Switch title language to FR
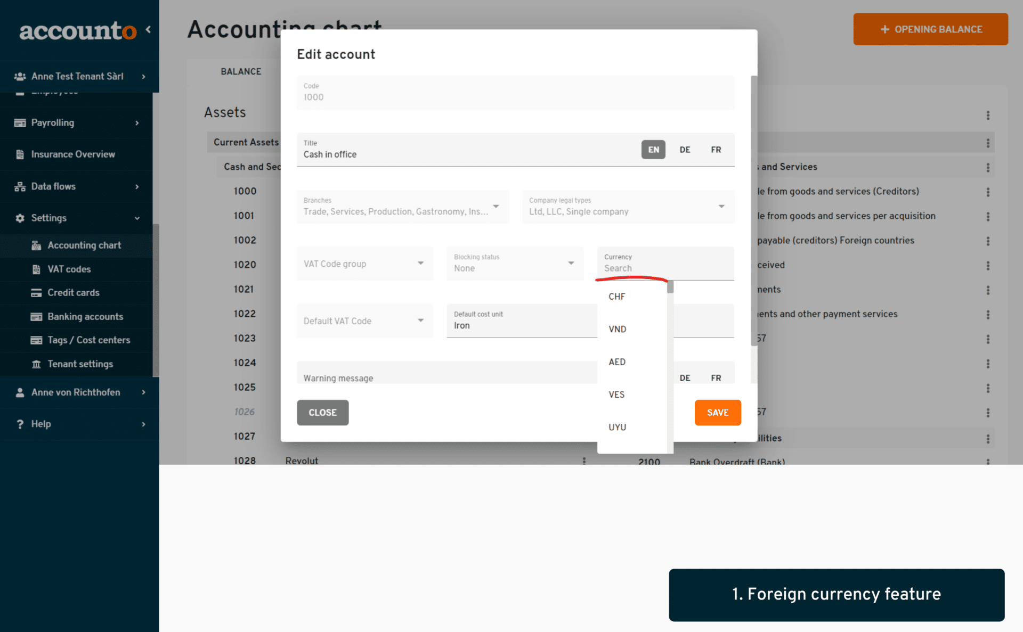The height and width of the screenshot is (632, 1023). pyautogui.click(x=716, y=150)
